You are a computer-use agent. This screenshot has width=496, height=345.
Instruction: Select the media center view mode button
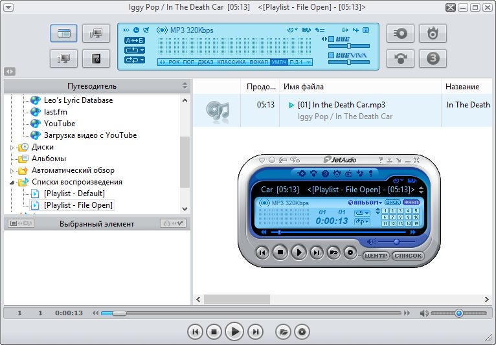(x=63, y=33)
